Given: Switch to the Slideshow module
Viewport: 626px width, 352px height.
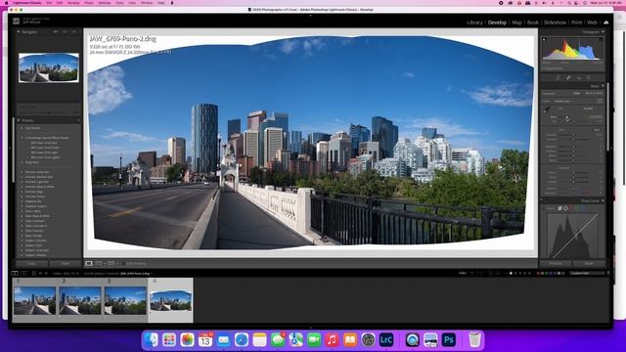Looking at the screenshot, I should 555,22.
